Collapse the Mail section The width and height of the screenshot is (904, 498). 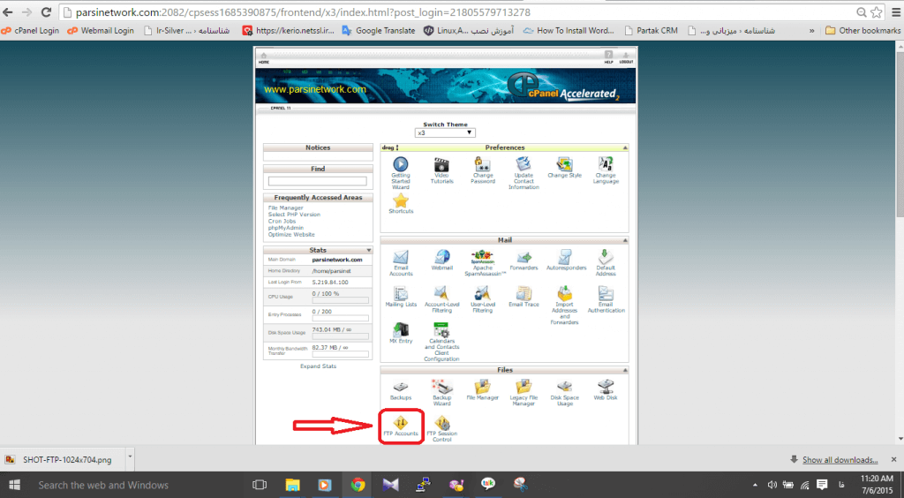(x=625, y=240)
